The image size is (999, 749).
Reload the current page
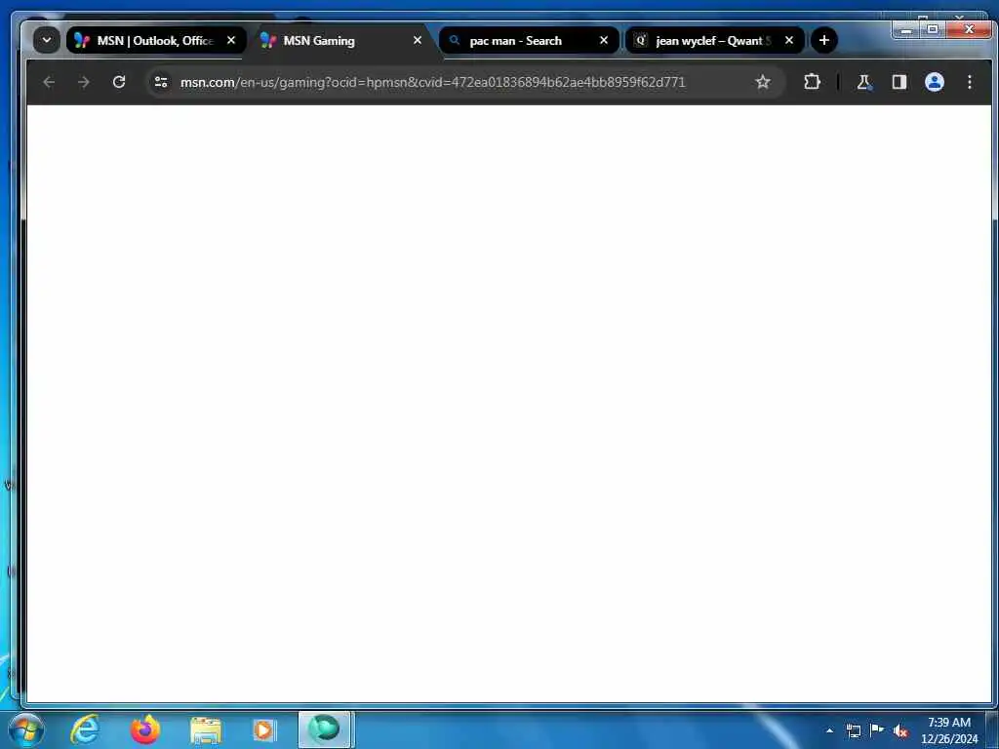tap(118, 82)
